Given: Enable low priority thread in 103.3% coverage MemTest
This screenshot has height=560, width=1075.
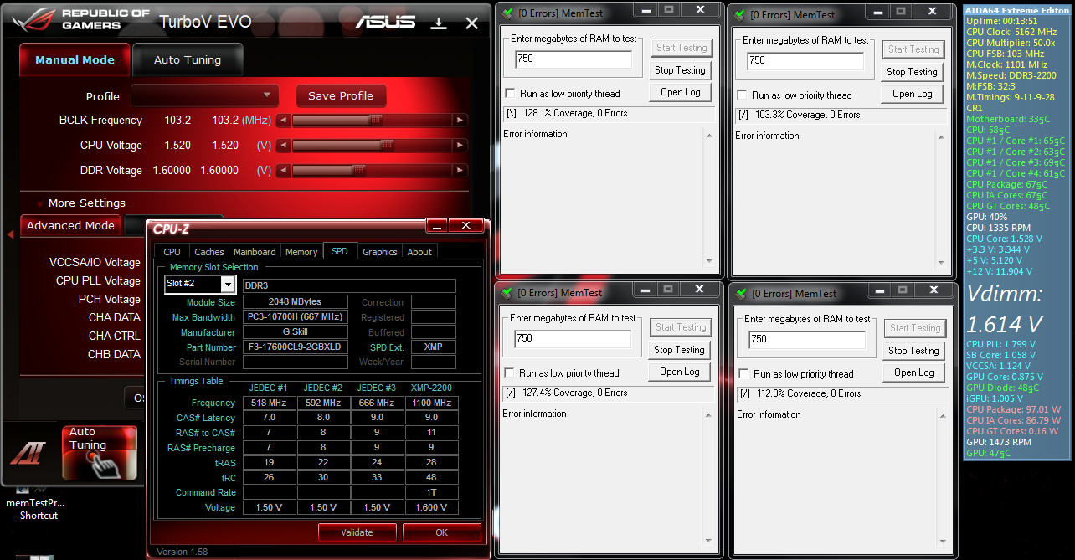Looking at the screenshot, I should coord(742,95).
